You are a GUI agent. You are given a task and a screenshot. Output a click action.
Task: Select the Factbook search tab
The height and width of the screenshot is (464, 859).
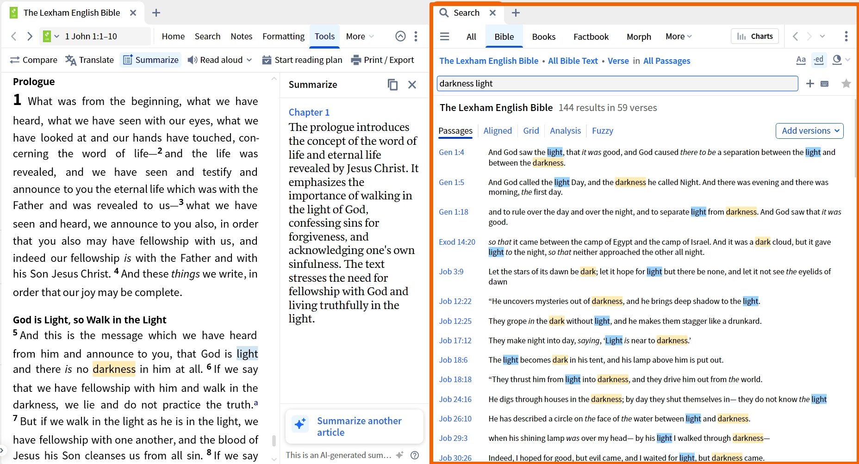tap(591, 37)
